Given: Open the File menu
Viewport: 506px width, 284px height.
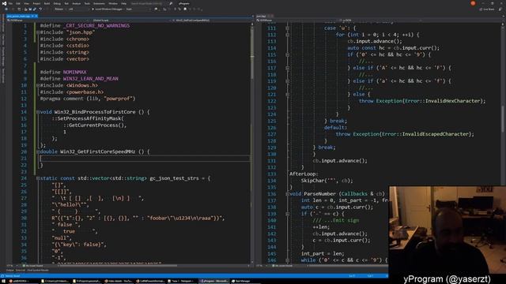Looking at the screenshot, I should pos(10,3).
